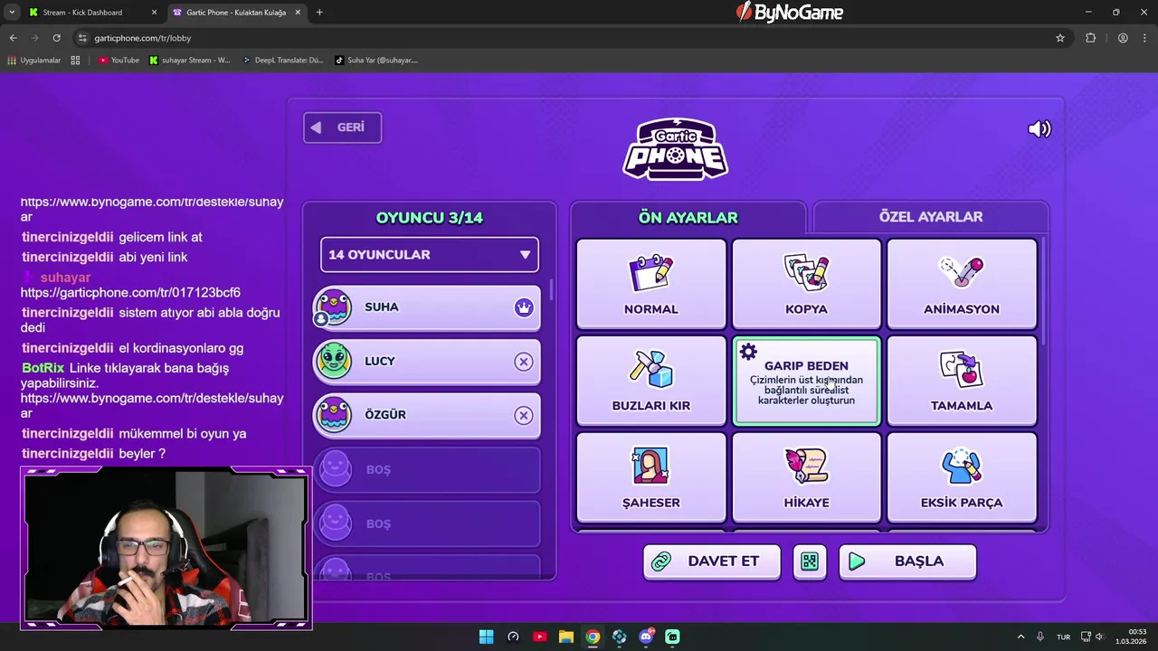Select the ŞAHESER game mode
Viewport: 1158px width, 651px height.
pyautogui.click(x=651, y=477)
